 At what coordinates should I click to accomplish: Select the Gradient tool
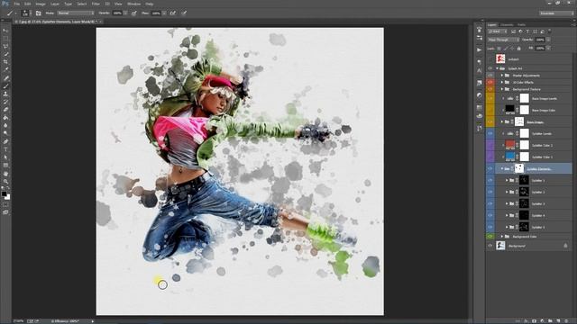pyautogui.click(x=5, y=118)
